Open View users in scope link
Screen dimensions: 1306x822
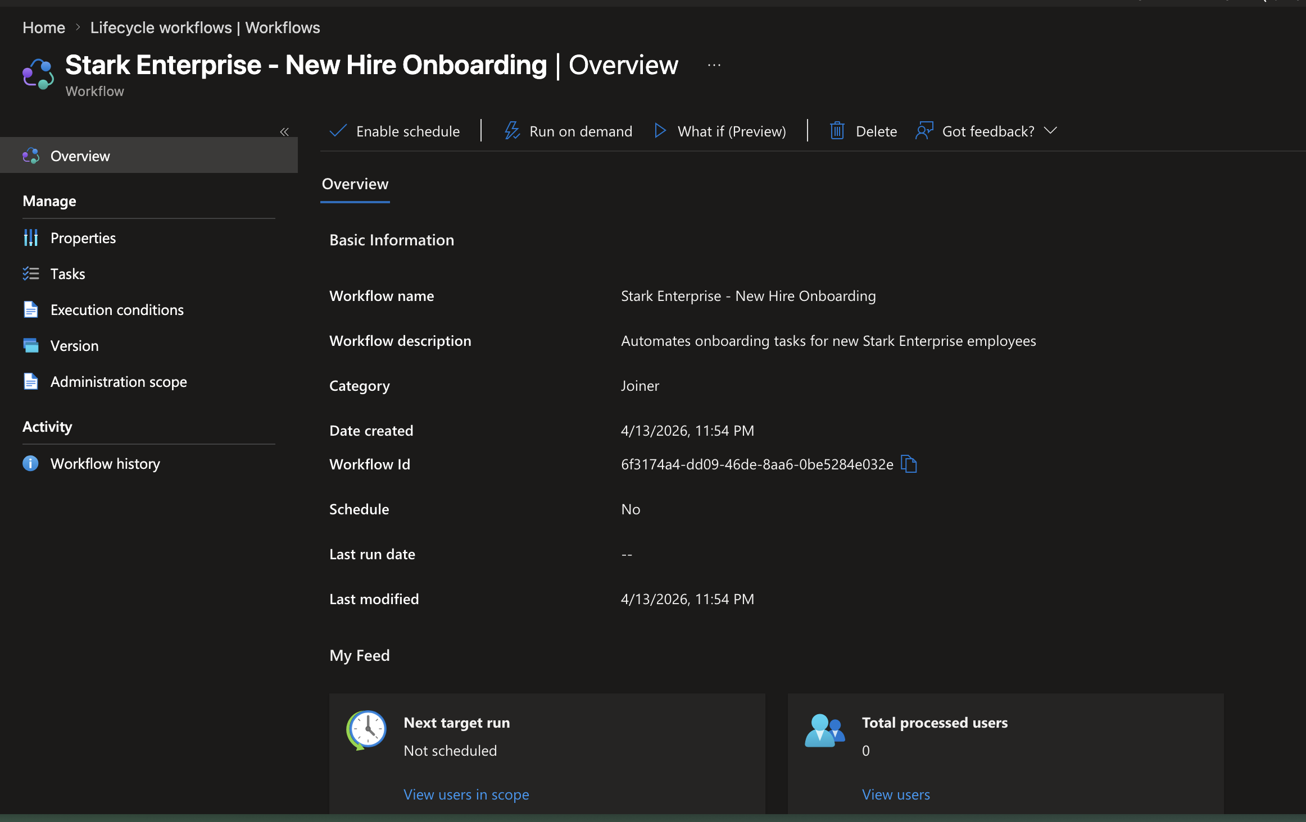click(x=466, y=794)
